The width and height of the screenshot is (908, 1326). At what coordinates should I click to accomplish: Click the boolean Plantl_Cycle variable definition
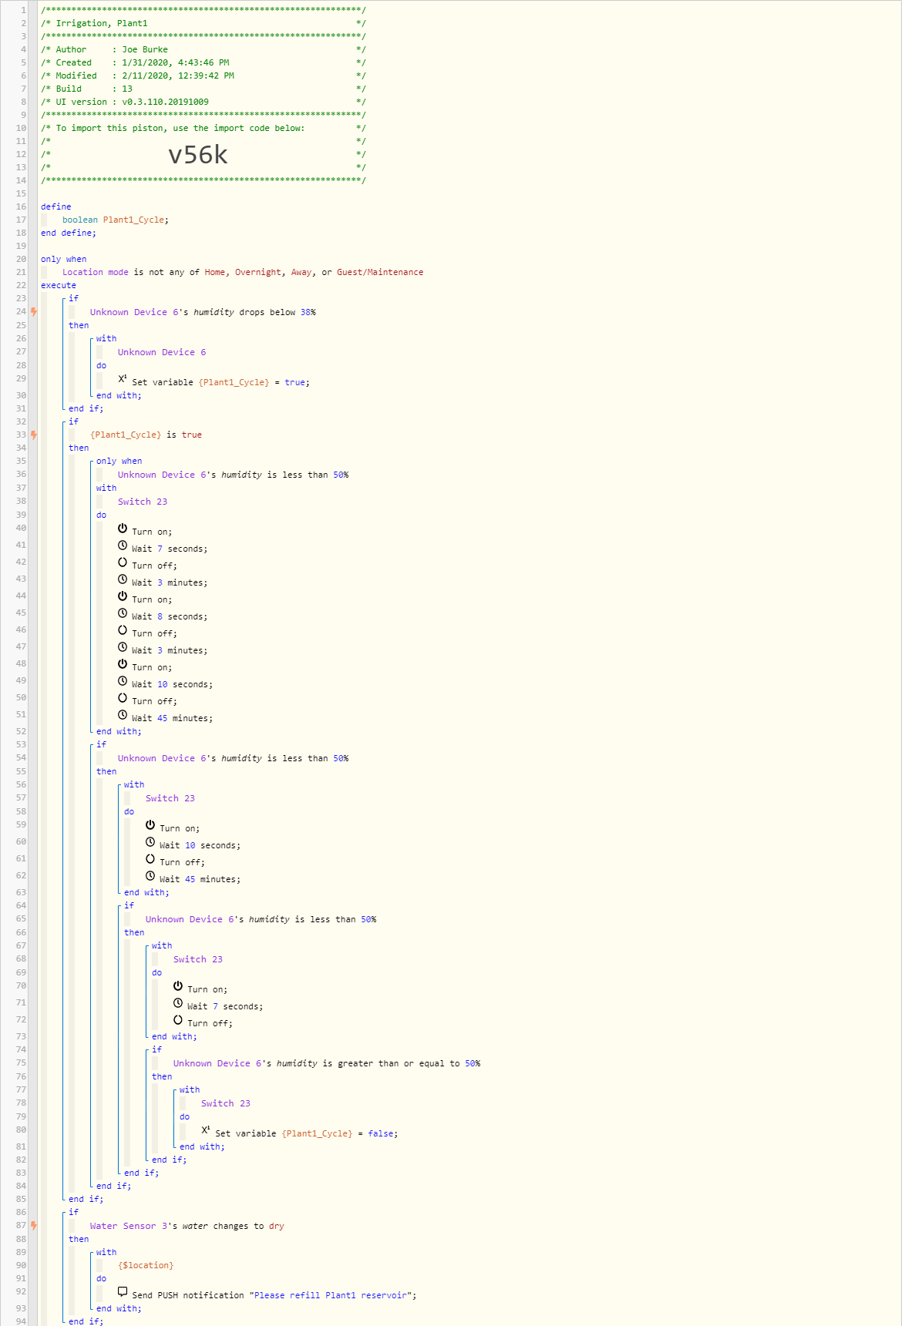[x=116, y=220]
